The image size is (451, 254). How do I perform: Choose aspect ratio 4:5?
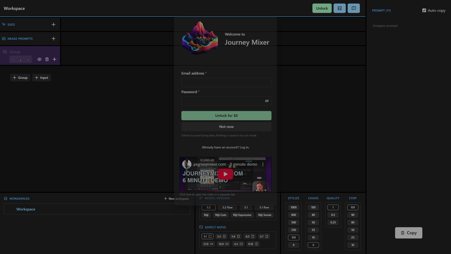[x=250, y=237]
